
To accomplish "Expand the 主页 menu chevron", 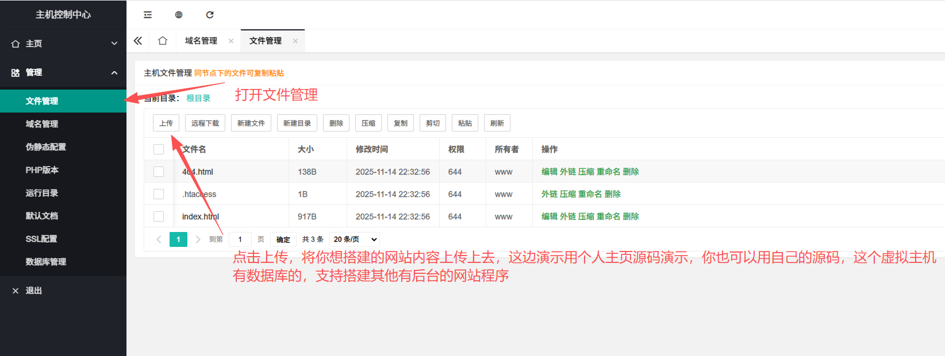I will click(114, 44).
